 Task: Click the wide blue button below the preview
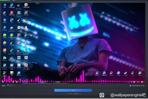[x=73, y=90]
